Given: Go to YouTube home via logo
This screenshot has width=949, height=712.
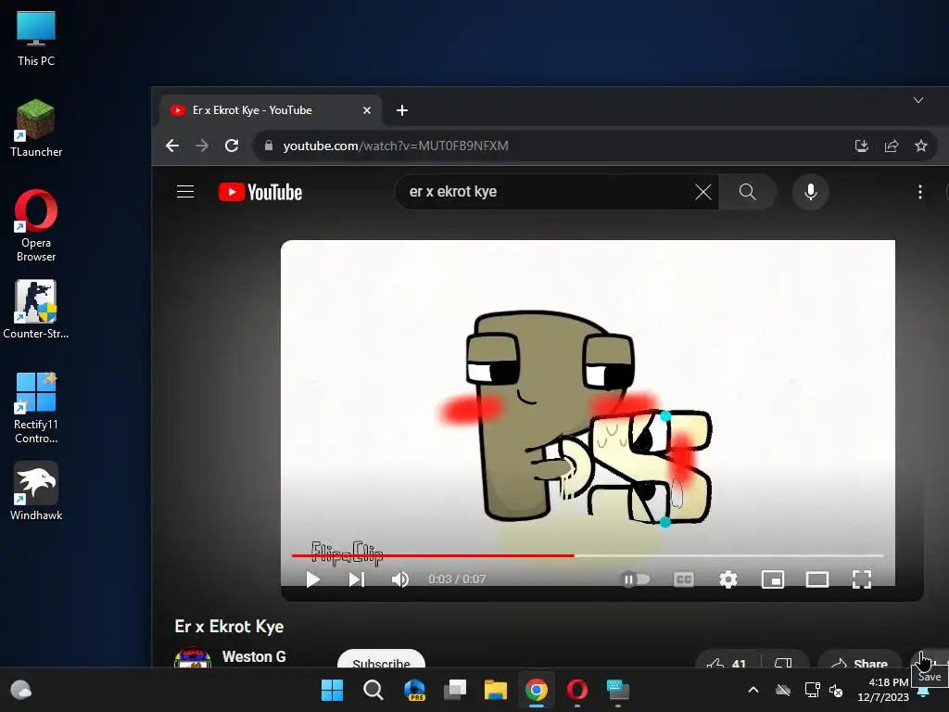Looking at the screenshot, I should click(x=260, y=192).
